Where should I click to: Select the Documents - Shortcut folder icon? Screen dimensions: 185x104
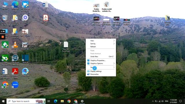(15, 20)
